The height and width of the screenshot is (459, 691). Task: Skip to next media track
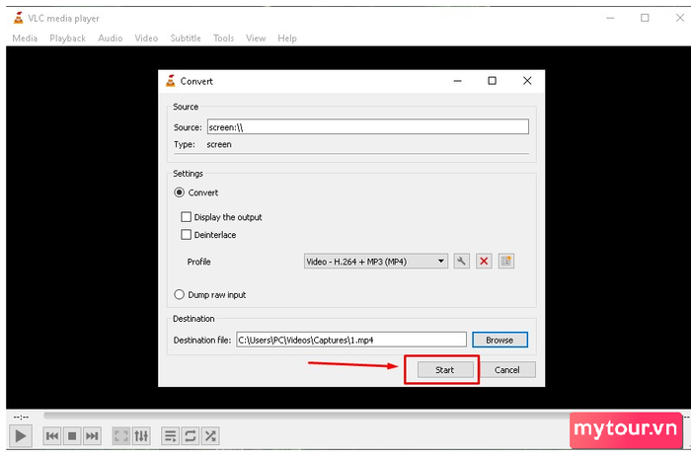point(92,435)
